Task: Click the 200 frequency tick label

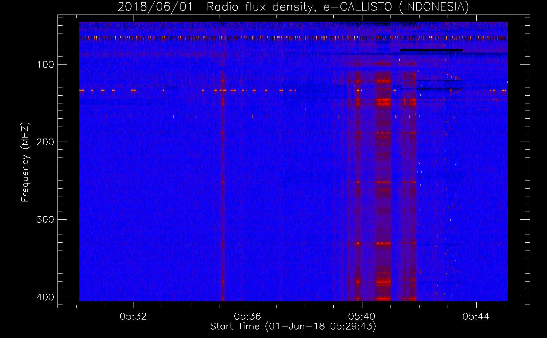Action: tap(45, 142)
